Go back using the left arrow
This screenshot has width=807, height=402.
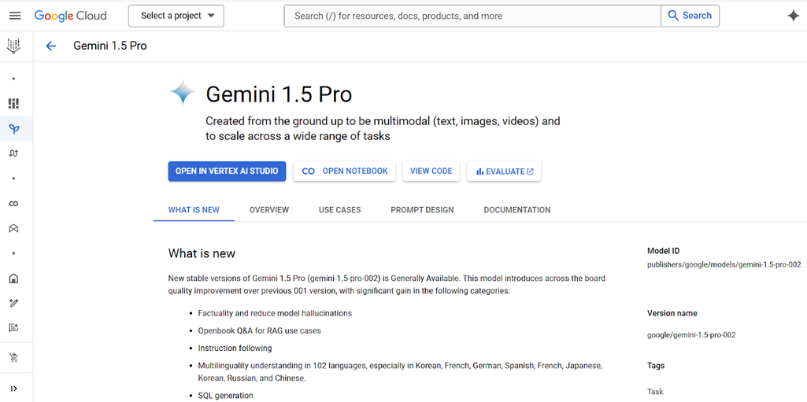[x=50, y=46]
